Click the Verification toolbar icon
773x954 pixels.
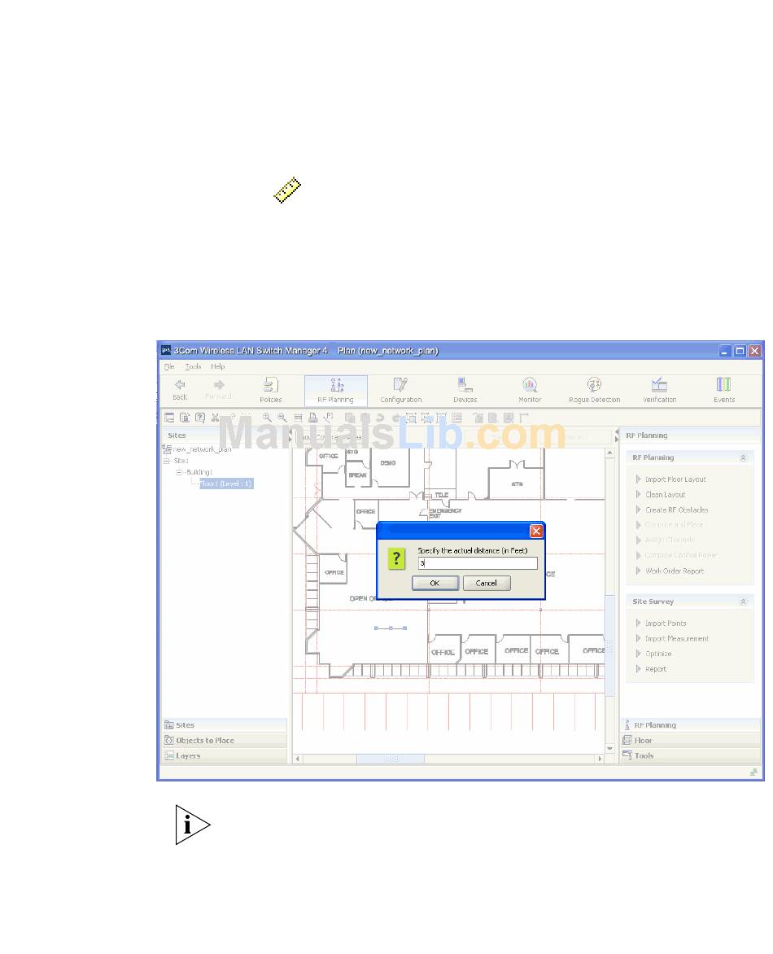[x=659, y=389]
